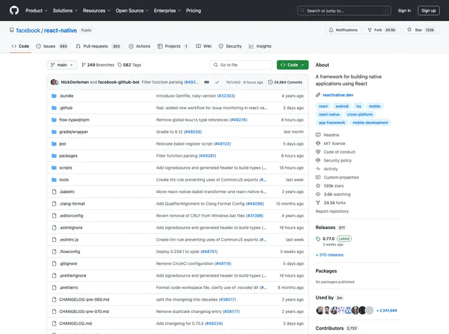Click the android topic tag
The height and width of the screenshot is (334, 449).
[341, 106]
